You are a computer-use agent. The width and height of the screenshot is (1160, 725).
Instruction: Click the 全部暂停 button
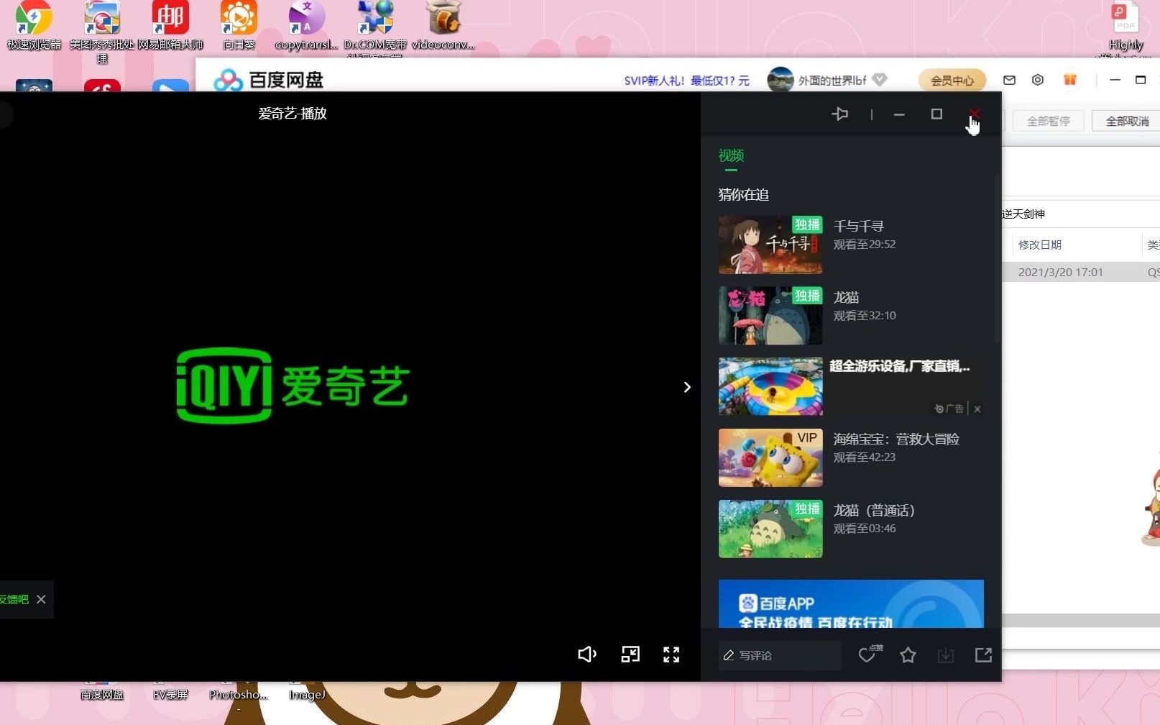[1048, 120]
